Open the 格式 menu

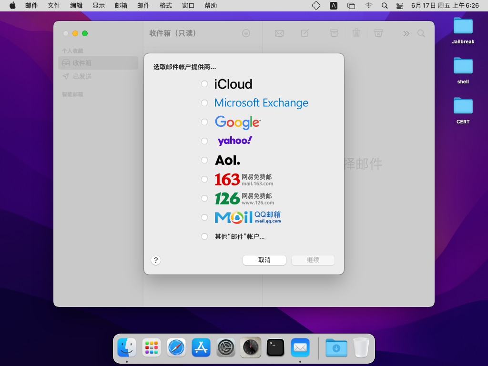pos(166,6)
